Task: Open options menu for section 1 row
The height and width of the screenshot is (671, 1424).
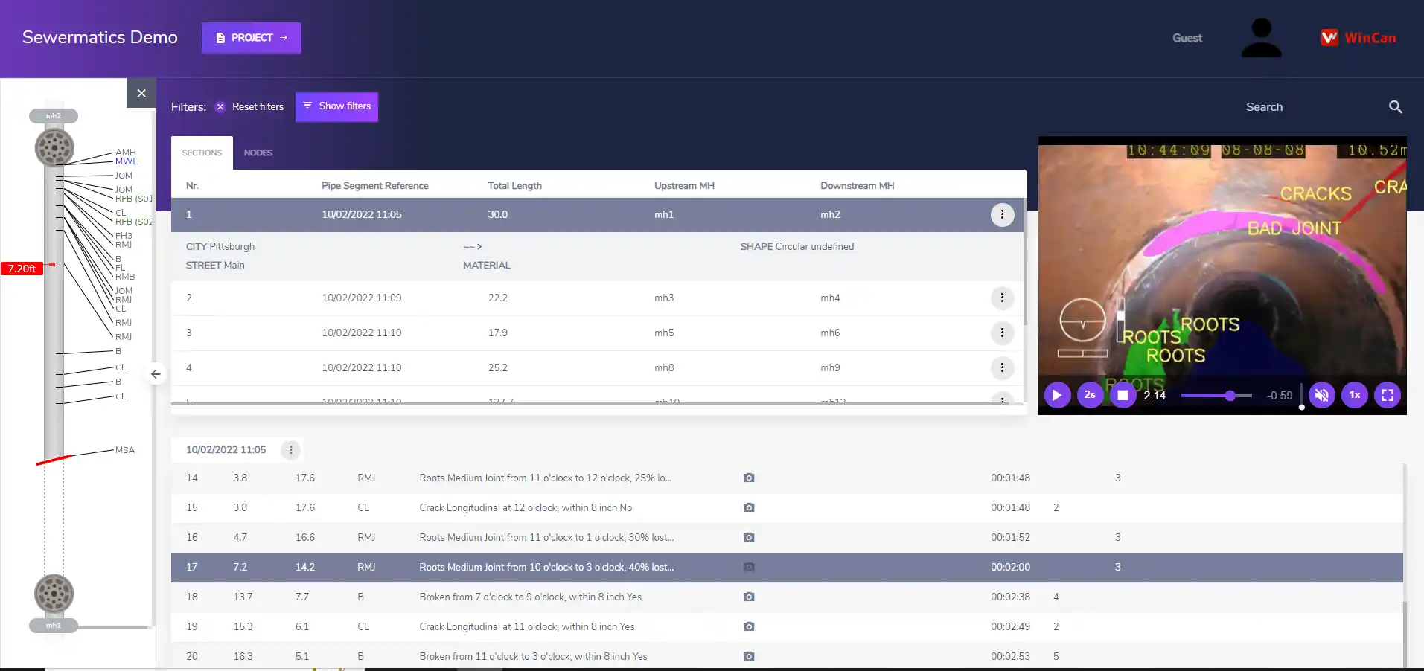Action: 1002,214
